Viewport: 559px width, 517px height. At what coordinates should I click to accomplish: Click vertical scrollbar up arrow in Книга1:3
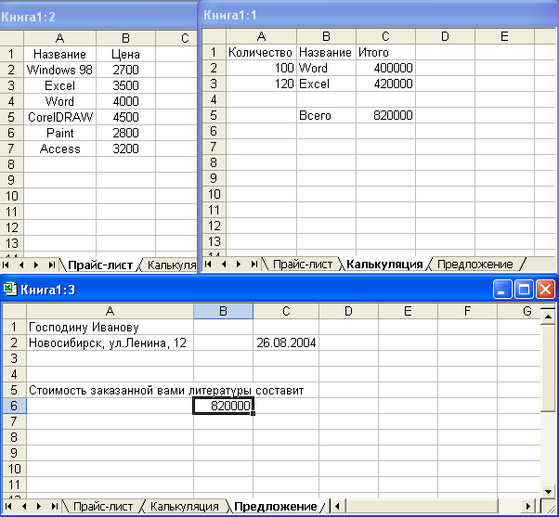(548, 317)
